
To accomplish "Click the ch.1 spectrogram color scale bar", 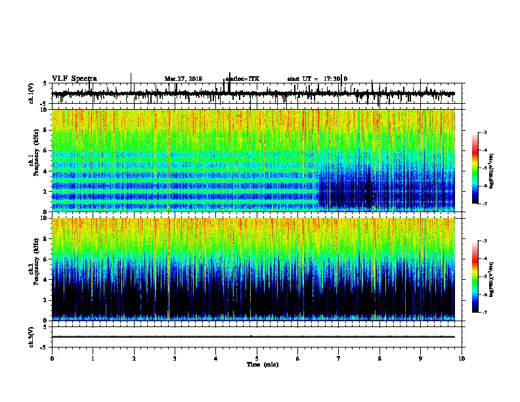I will pyautogui.click(x=475, y=168).
